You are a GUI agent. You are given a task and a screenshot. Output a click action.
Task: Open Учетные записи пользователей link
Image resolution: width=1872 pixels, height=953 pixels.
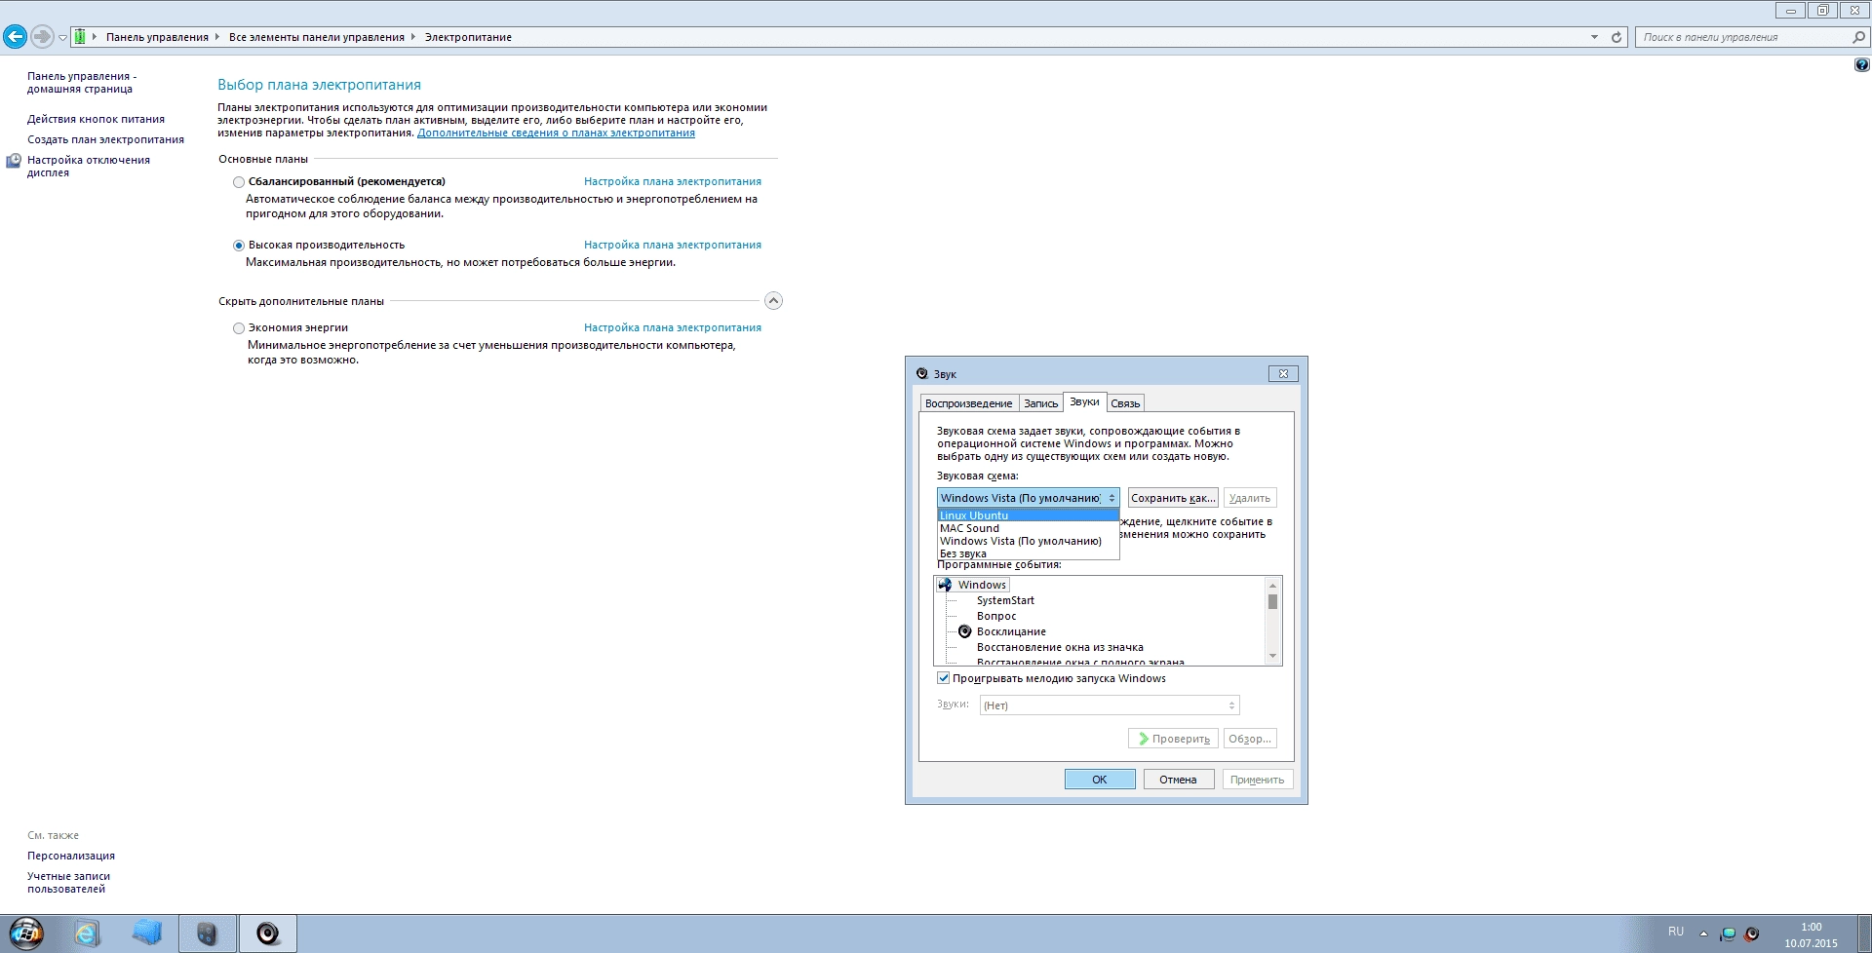point(68,883)
